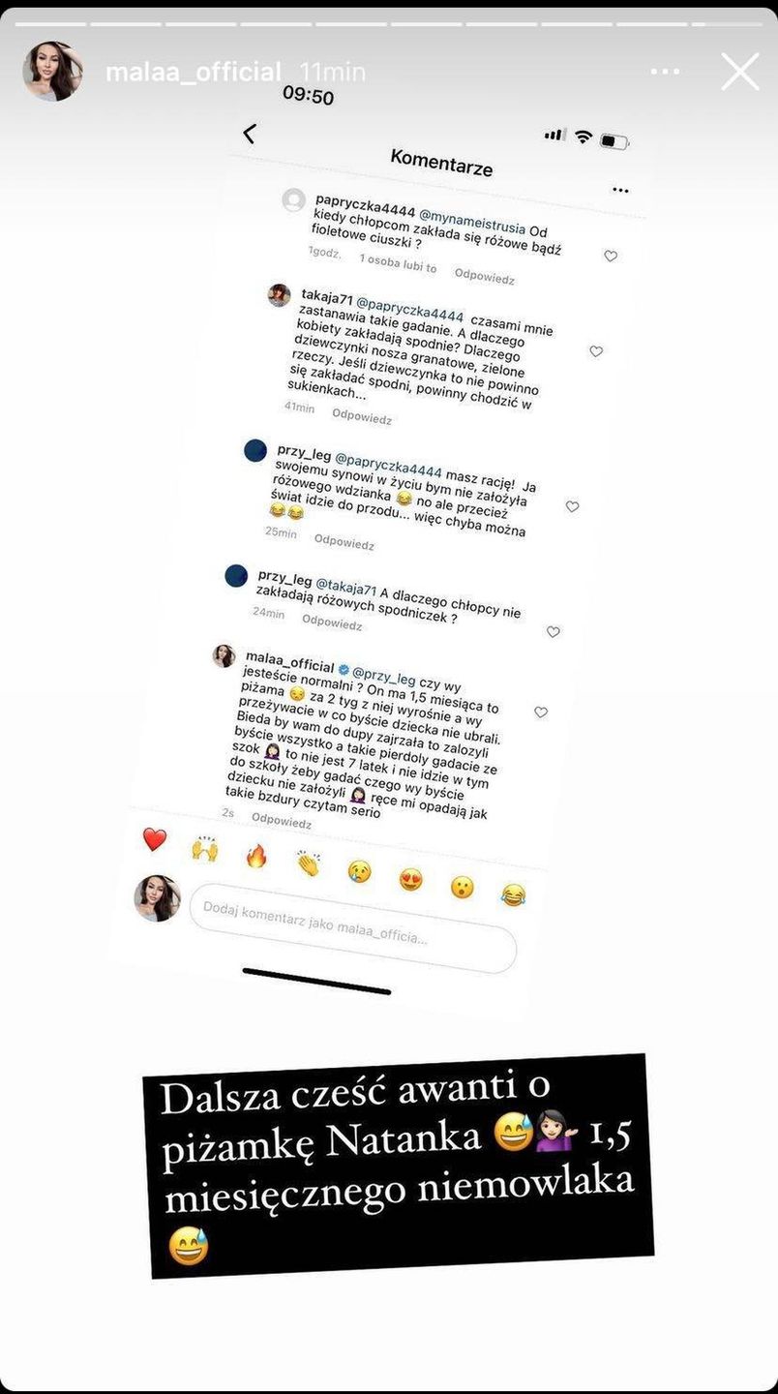
Task: Close the story with the X icon
Action: coord(740,72)
